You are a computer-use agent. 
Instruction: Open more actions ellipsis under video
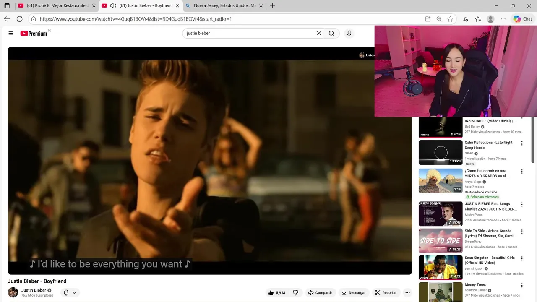pos(407,293)
